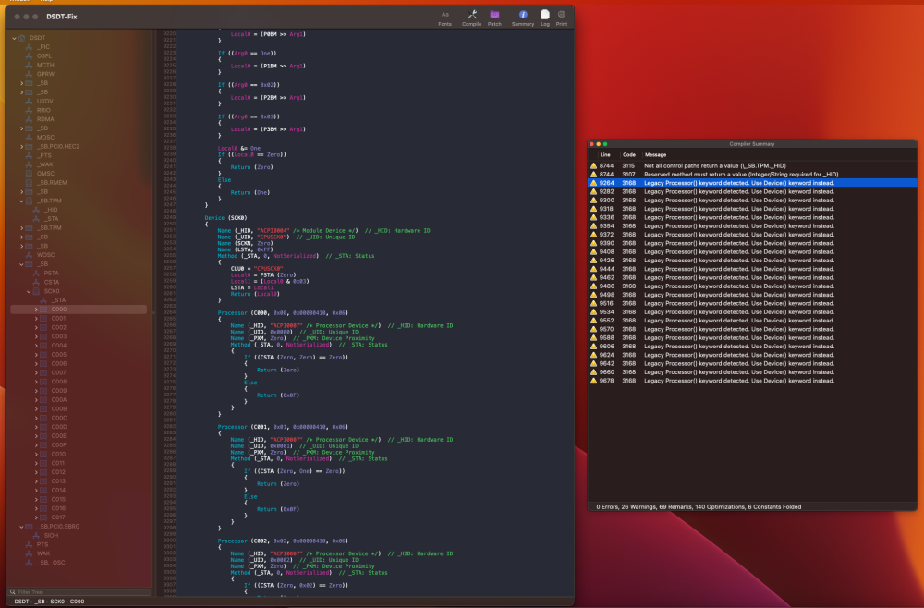This screenshot has height=608, width=924.
Task: Click the method icon beside GPRW
Action: click(29, 74)
